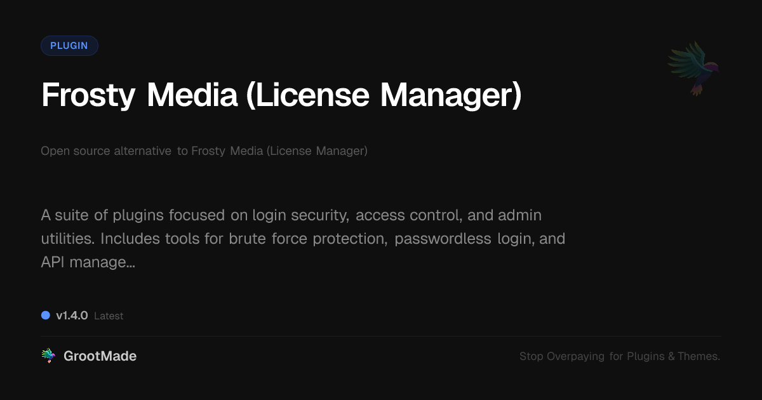Click the v1.4.0 version number
Screen dimensions: 762x400
(x=72, y=316)
